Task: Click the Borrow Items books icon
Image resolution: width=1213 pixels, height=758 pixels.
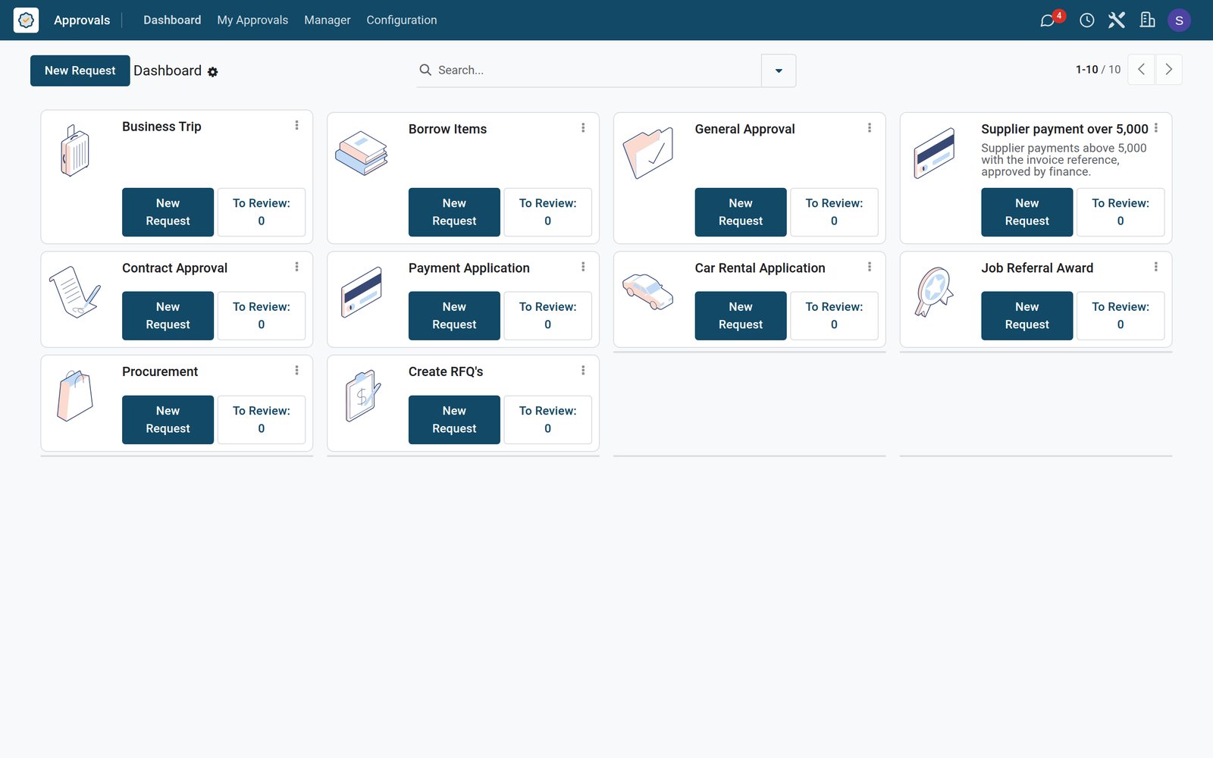Action: [362, 153]
